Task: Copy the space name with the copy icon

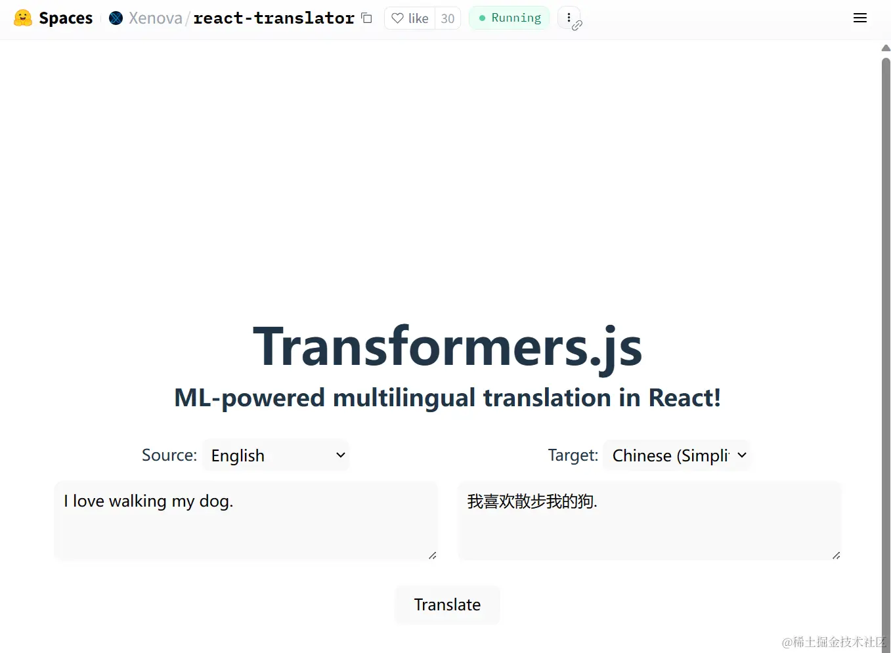Action: (367, 18)
